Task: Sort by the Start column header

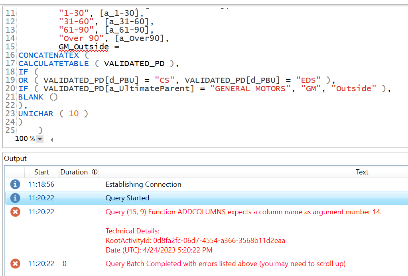Action: [x=41, y=172]
